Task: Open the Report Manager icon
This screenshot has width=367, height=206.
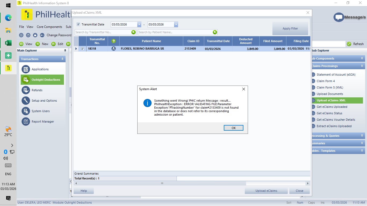Action: coord(26,122)
